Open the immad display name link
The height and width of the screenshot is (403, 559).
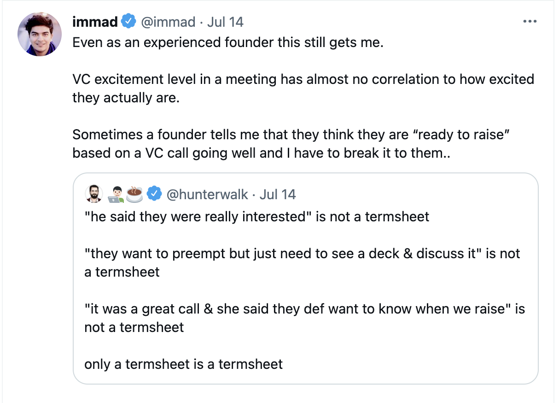95,22
